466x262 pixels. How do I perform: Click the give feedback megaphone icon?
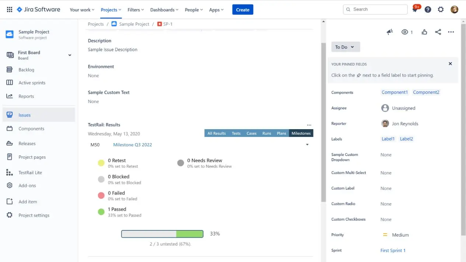click(x=390, y=32)
